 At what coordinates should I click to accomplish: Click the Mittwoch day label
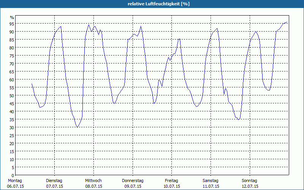(93, 181)
